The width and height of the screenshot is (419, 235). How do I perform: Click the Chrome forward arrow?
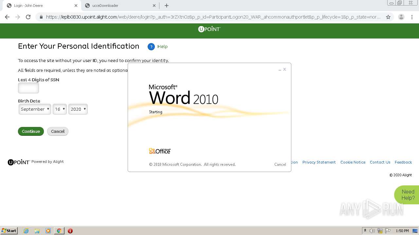[x=18, y=17]
